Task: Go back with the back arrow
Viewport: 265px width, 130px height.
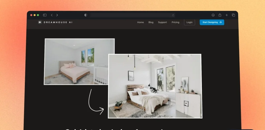Action: [x=52, y=15]
